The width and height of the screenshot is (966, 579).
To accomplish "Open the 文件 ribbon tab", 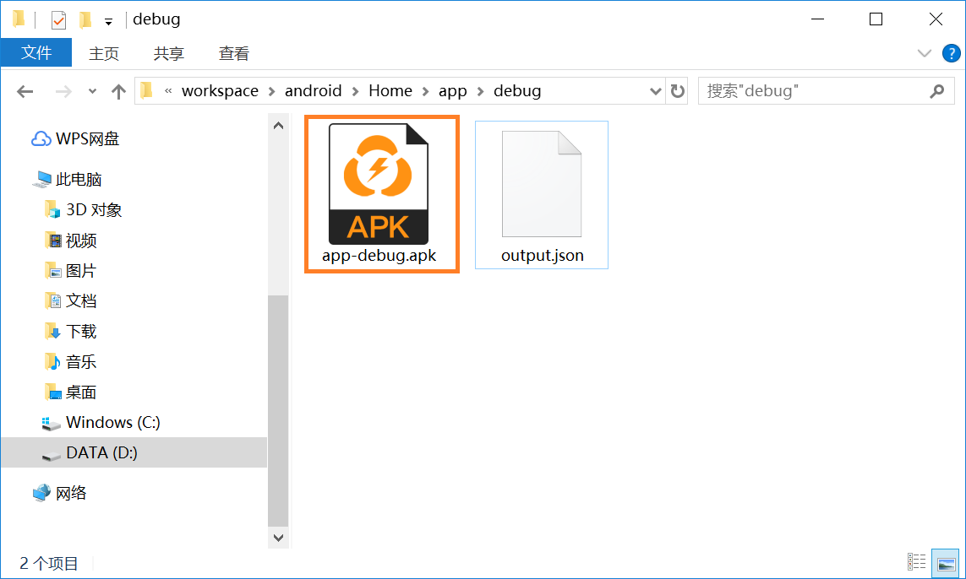I will tap(36, 53).
